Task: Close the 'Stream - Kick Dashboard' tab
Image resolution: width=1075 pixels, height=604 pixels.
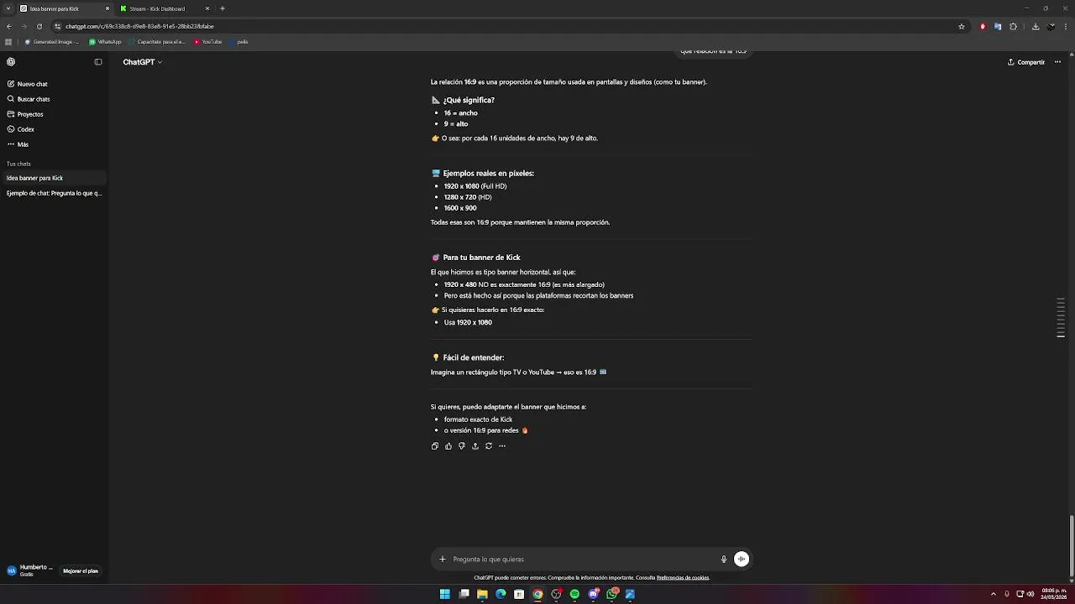Action: (x=207, y=8)
